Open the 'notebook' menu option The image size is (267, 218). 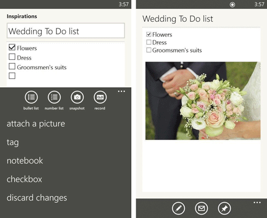click(25, 161)
